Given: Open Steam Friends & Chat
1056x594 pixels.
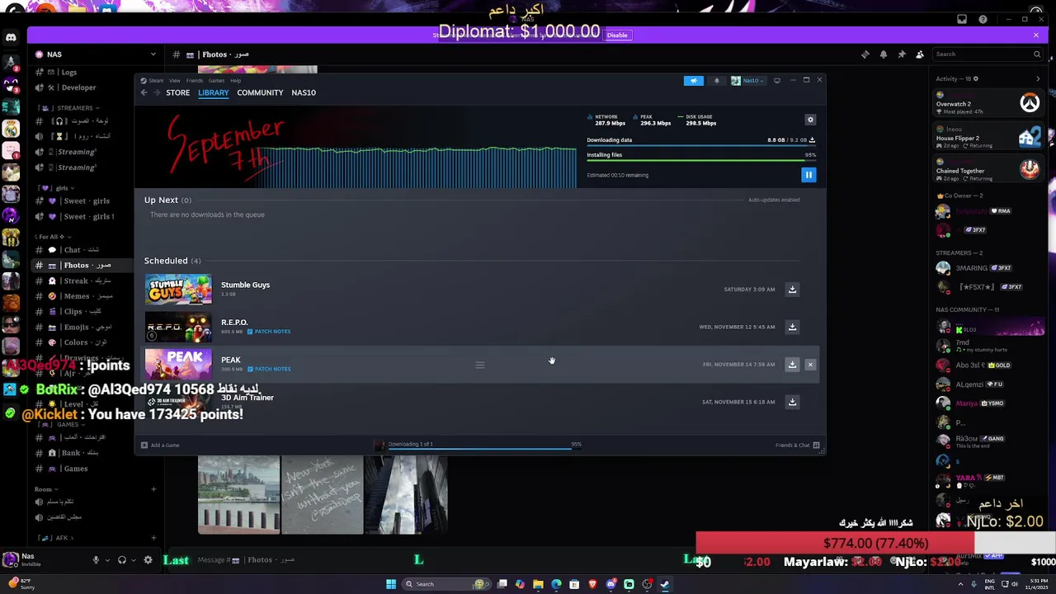Looking at the screenshot, I should (x=797, y=445).
